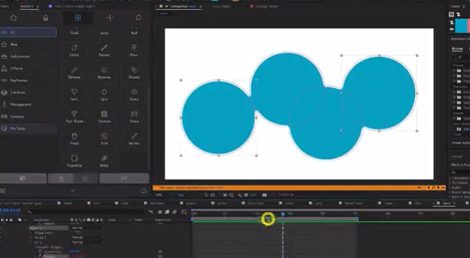Click the search magnifier in Motion panel
The image size is (470, 258).
pyautogui.click(x=138, y=18)
